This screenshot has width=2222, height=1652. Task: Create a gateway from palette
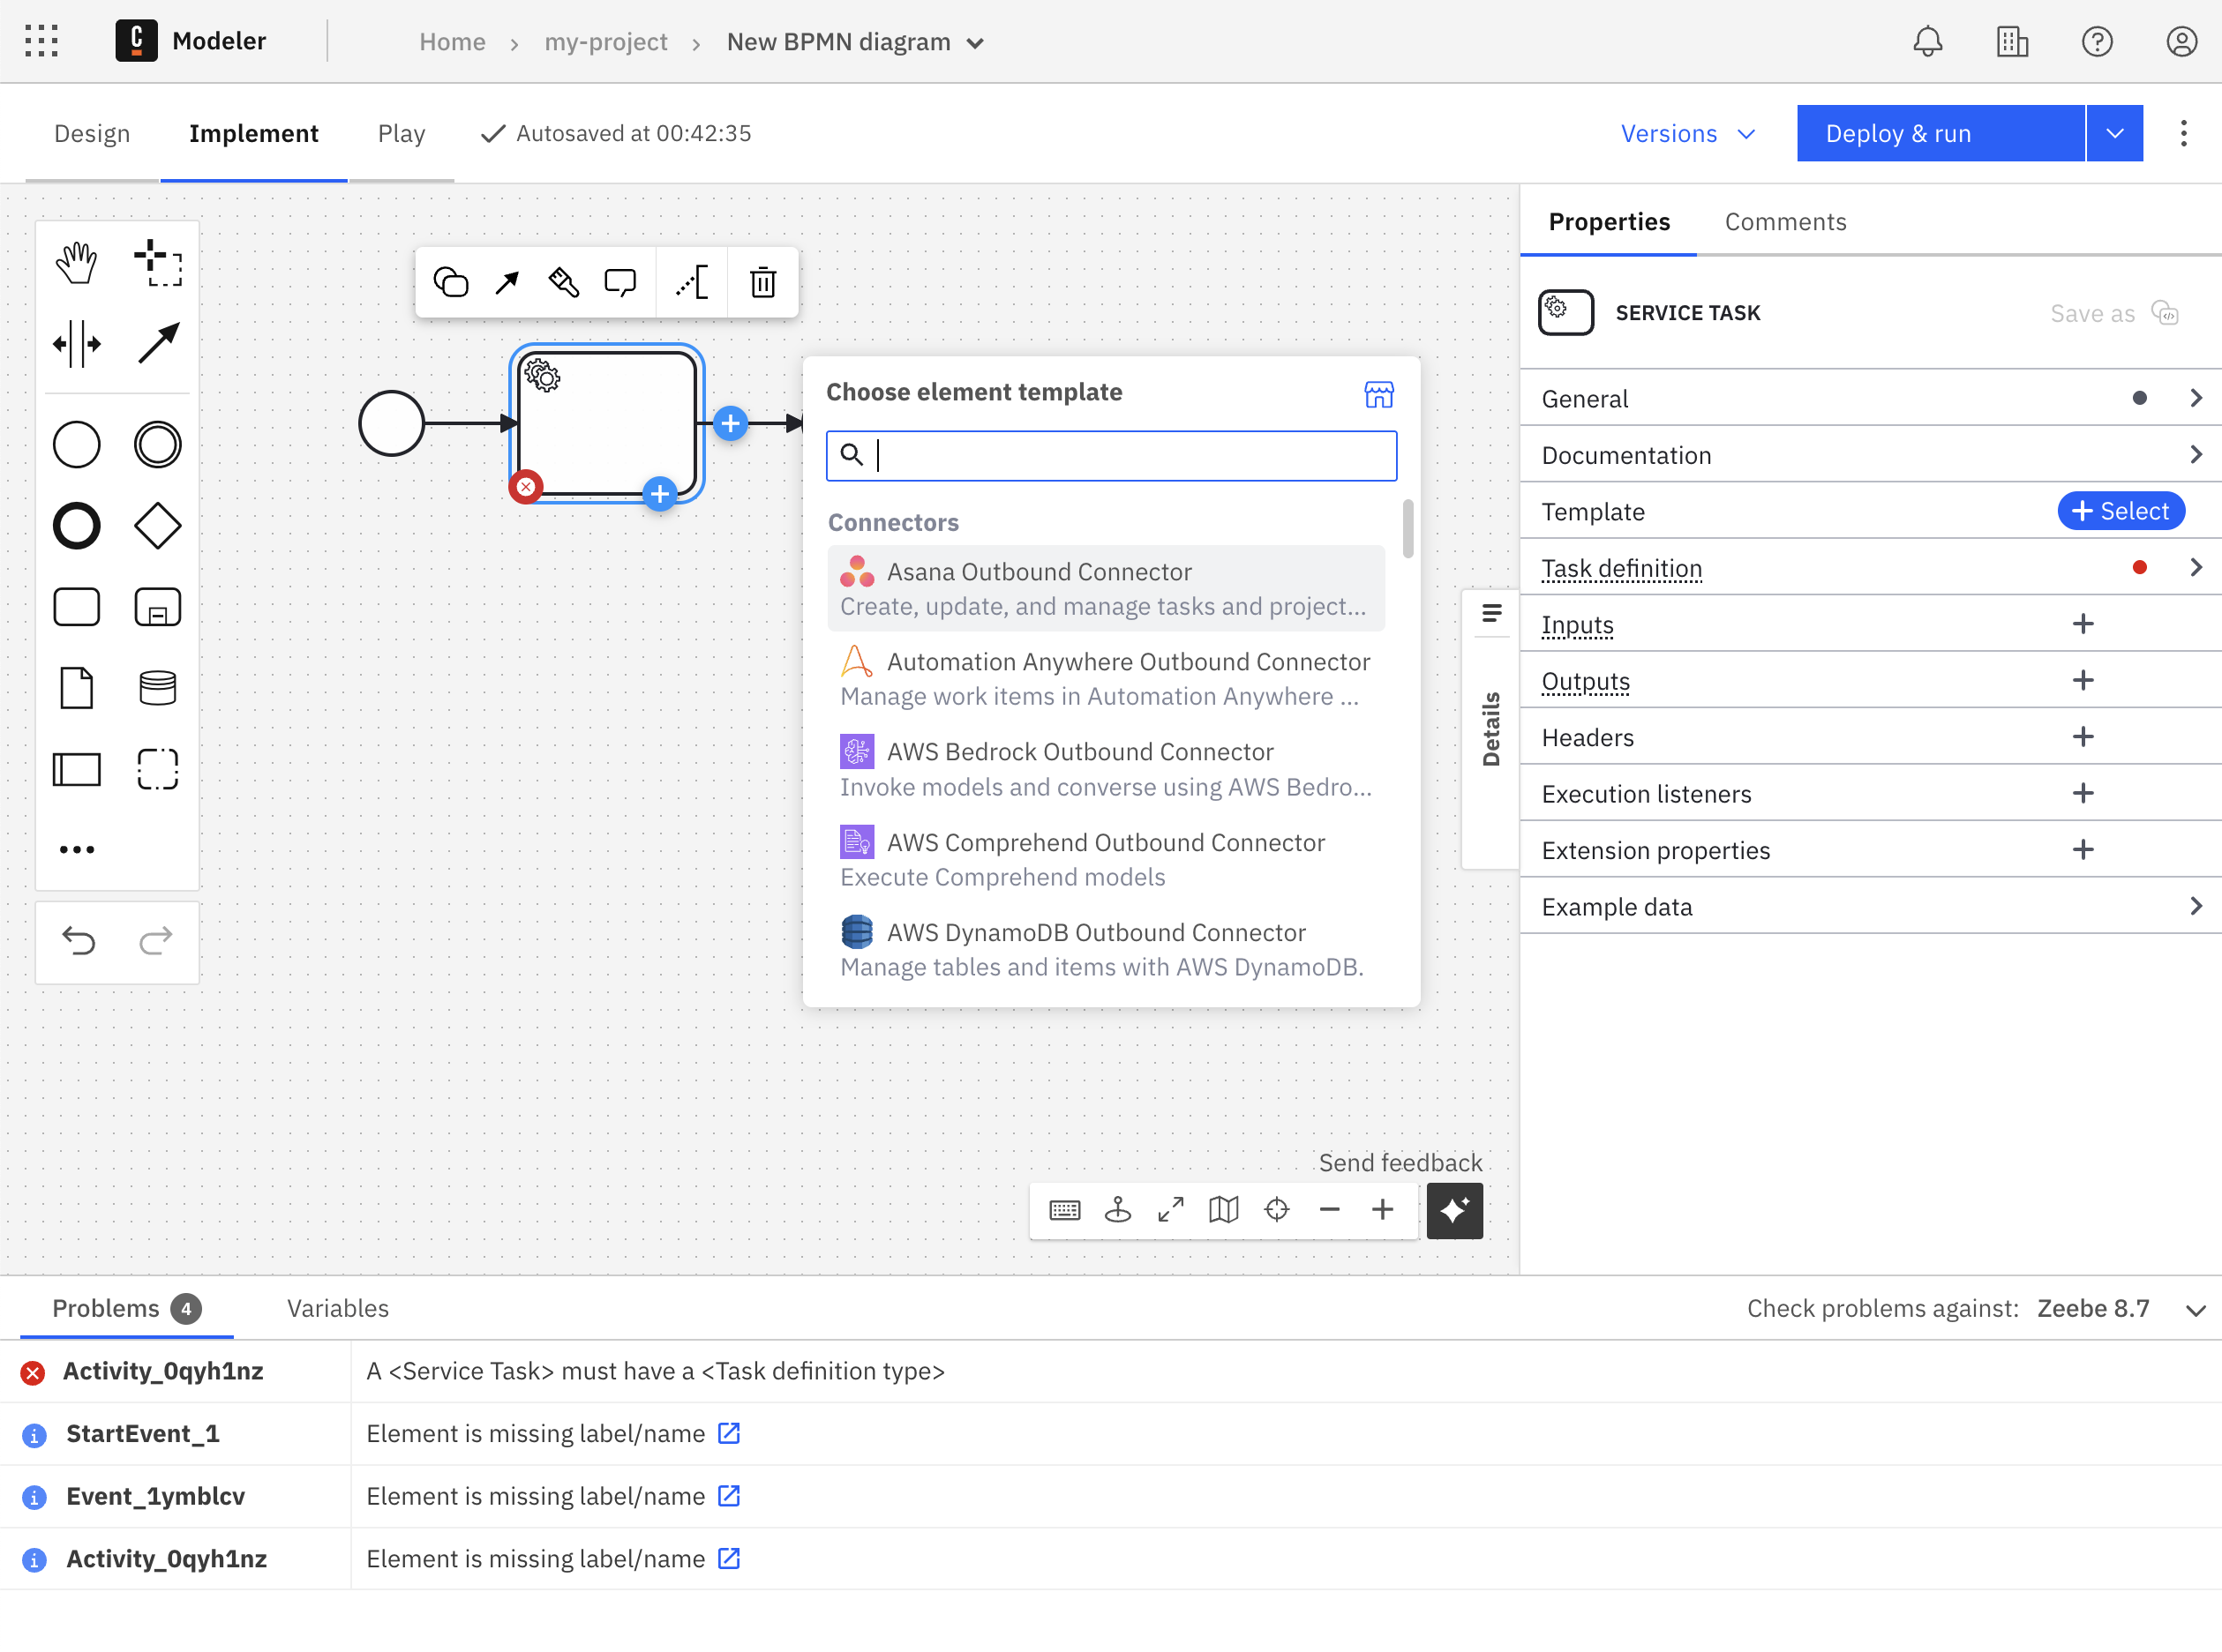(x=157, y=525)
